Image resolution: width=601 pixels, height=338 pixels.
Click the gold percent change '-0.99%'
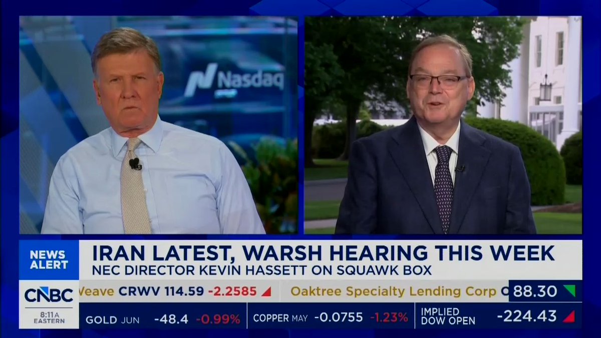coord(218,318)
